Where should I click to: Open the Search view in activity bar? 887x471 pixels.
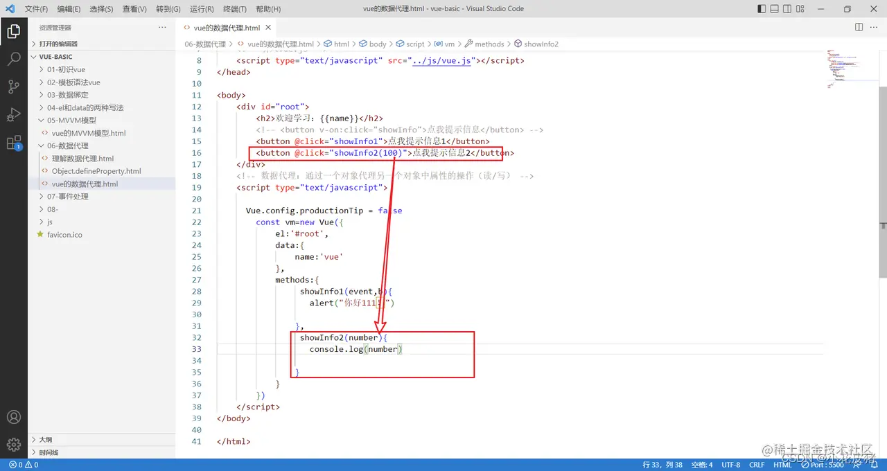click(x=13, y=59)
